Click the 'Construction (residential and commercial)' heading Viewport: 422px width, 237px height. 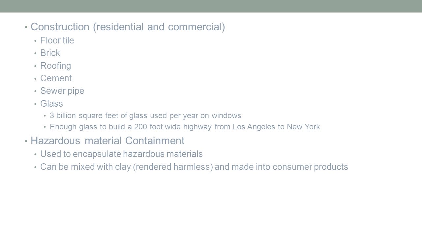[x=128, y=27]
